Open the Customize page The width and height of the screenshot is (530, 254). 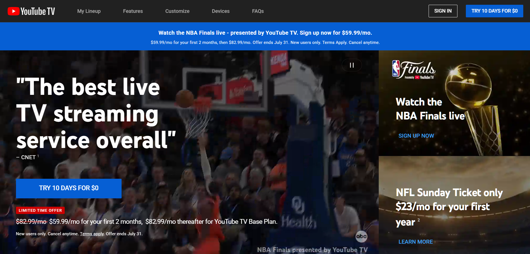click(x=177, y=11)
